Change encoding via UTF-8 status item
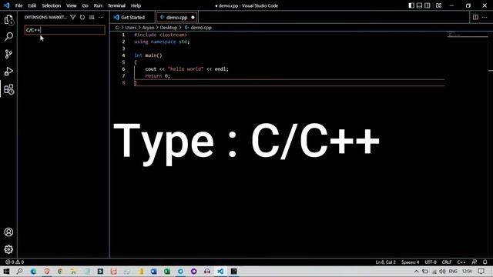This screenshot has width=493, height=277. 431,262
